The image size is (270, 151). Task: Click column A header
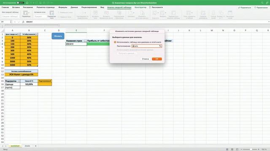pyautogui.click(x=12, y=30)
